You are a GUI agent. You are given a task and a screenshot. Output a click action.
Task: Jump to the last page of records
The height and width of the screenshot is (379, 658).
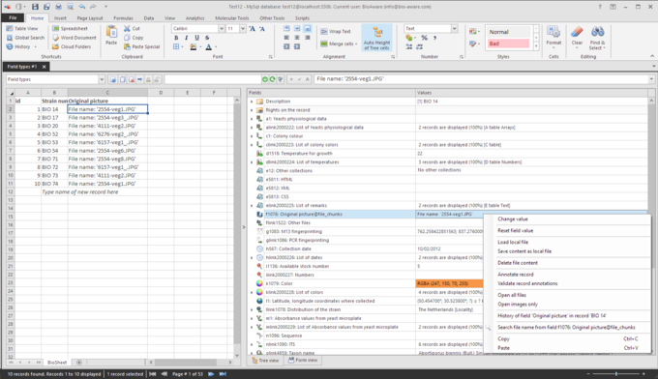click(x=223, y=374)
